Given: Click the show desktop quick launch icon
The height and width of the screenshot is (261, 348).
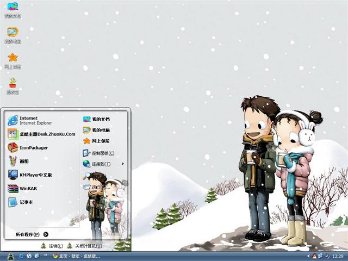Looking at the screenshot, I should 36,256.
